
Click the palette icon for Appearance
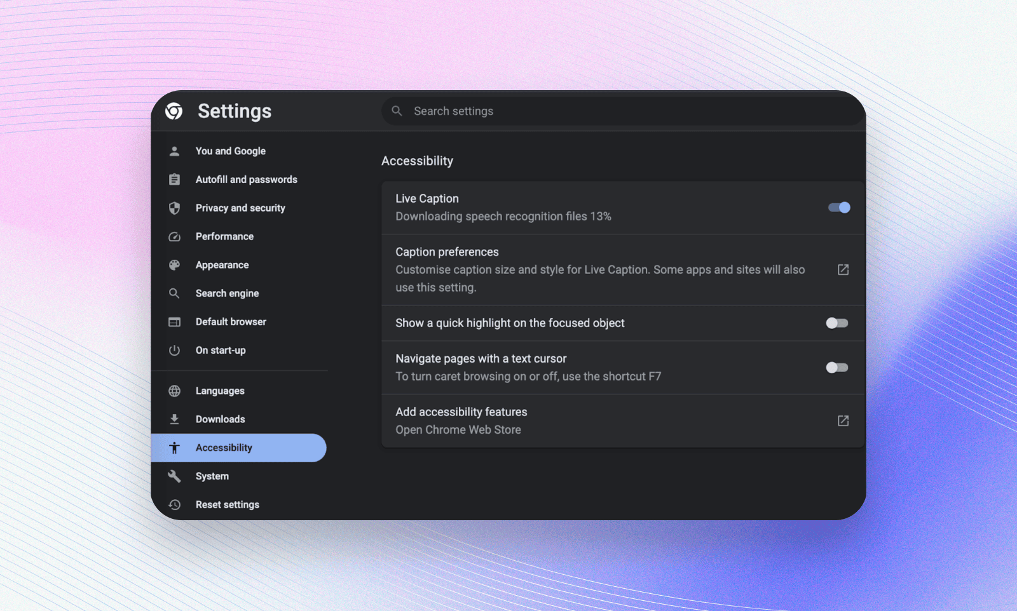coord(174,265)
